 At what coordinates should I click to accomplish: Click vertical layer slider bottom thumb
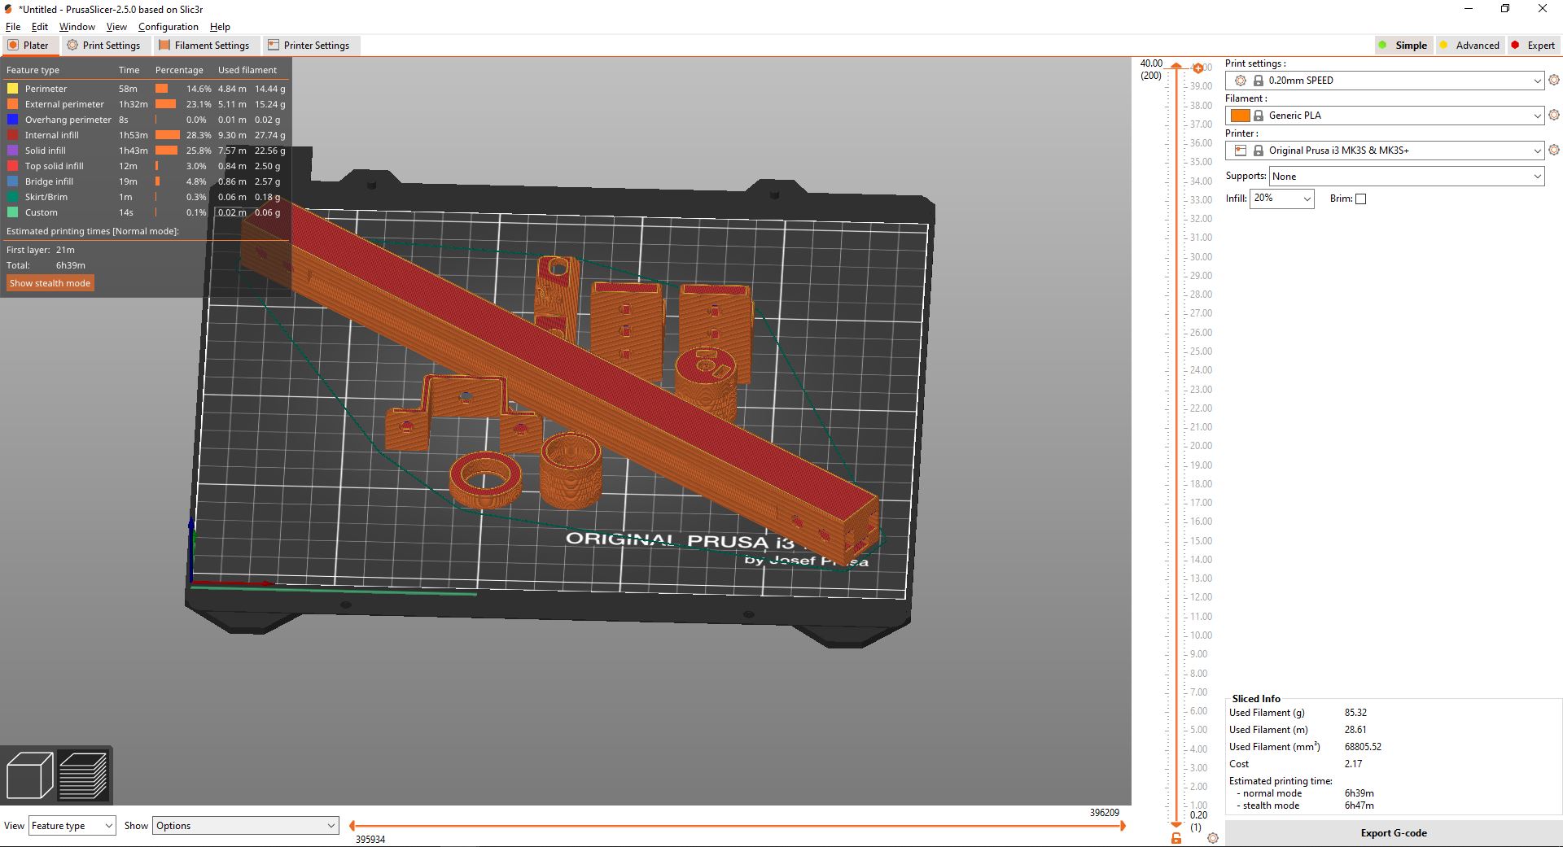[1176, 825]
